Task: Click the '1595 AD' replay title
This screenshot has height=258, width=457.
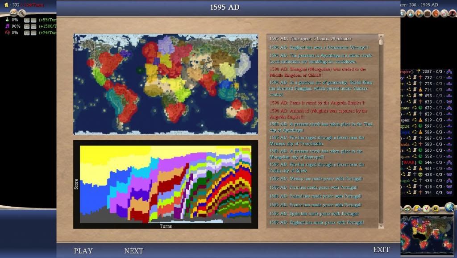Action: pyautogui.click(x=225, y=7)
